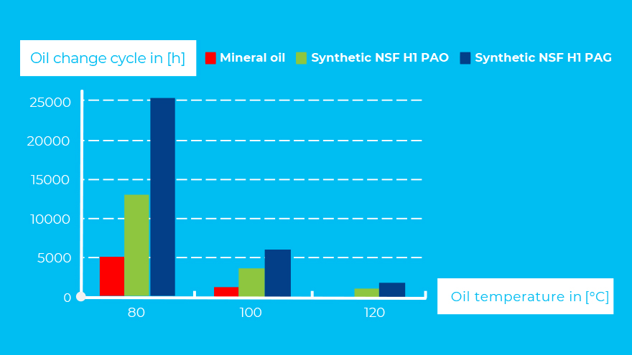Select the dark blue PAG bar at 120
Screen dimensions: 632x355
[392, 290]
